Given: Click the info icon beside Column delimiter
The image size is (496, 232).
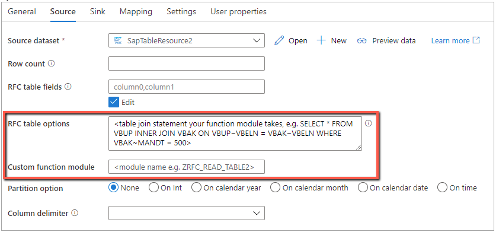Looking at the screenshot, I should click(x=74, y=213).
